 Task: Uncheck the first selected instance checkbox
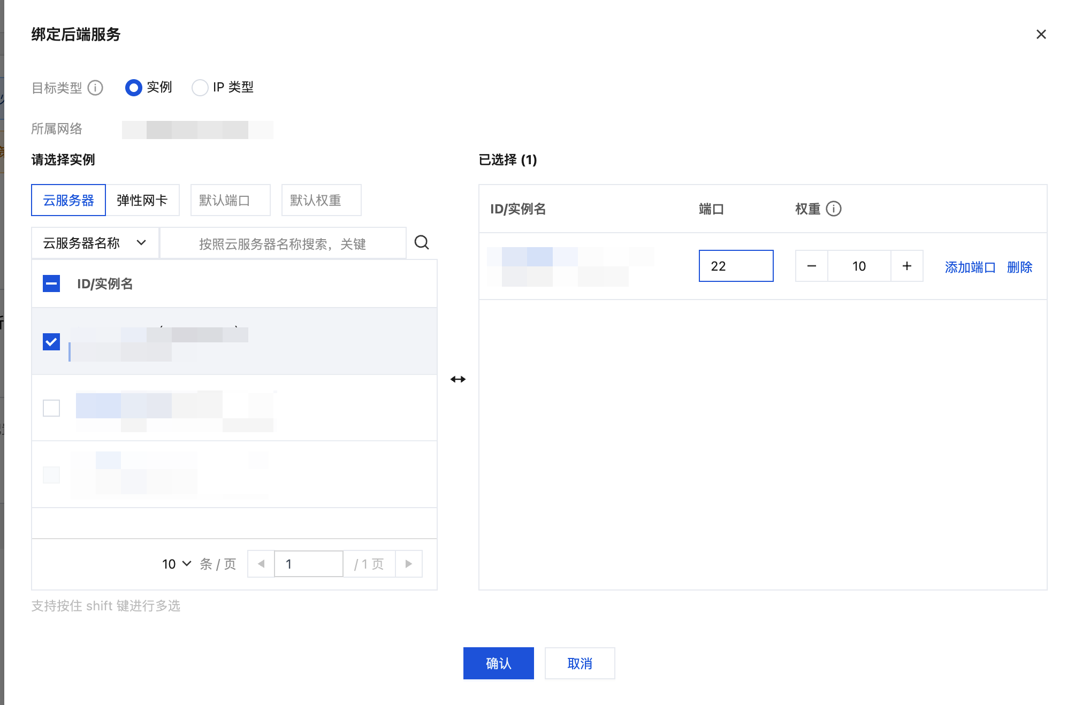tap(51, 342)
